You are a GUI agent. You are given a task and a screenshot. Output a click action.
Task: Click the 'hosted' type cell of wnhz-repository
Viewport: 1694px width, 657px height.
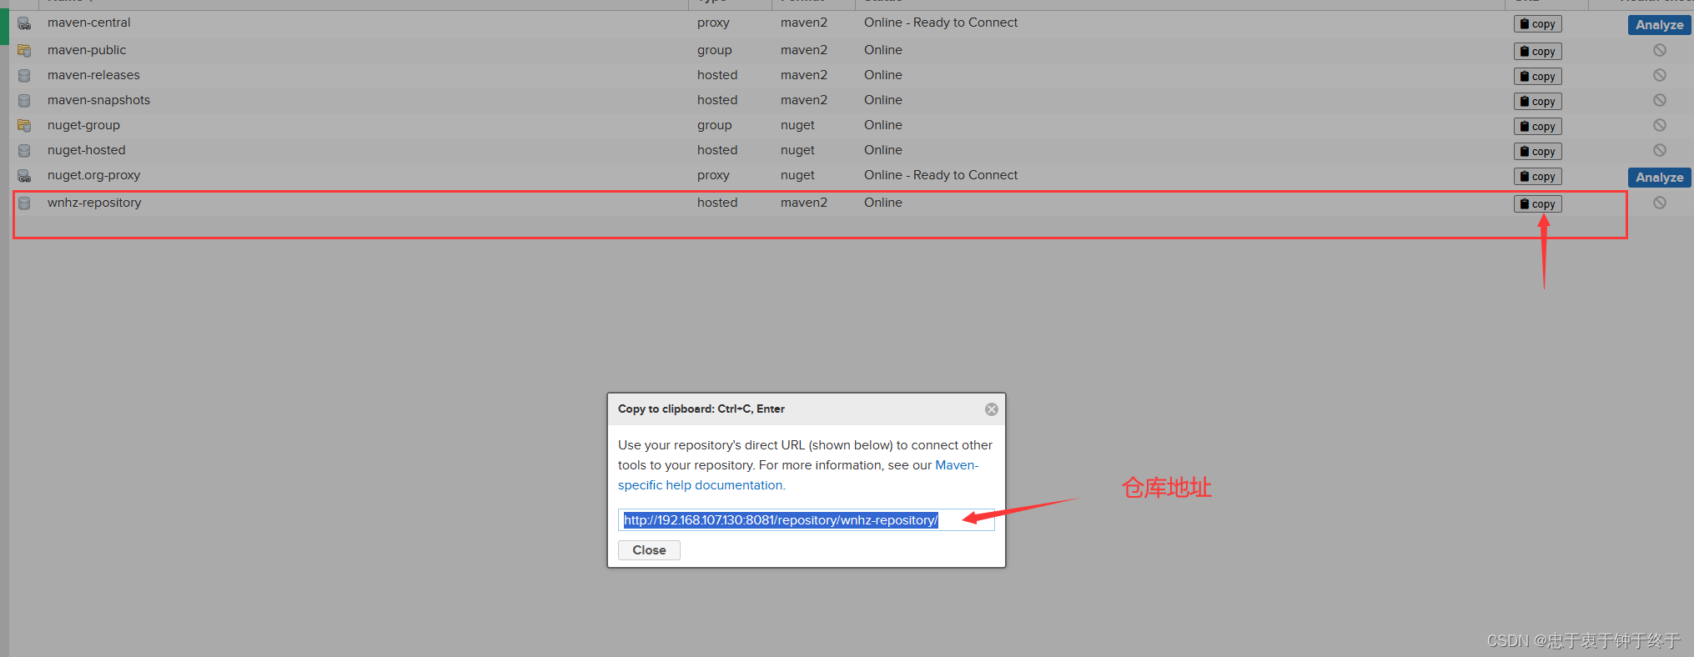pos(717,203)
